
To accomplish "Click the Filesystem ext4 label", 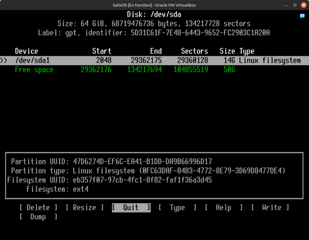I will [x=81, y=189].
